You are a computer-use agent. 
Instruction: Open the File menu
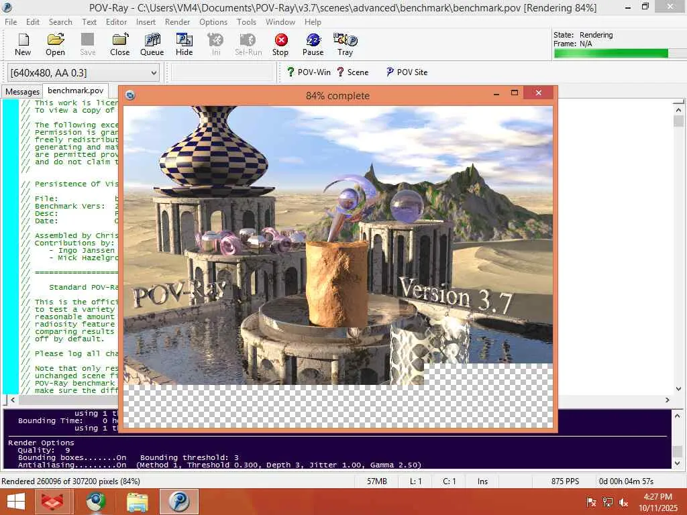coord(11,22)
